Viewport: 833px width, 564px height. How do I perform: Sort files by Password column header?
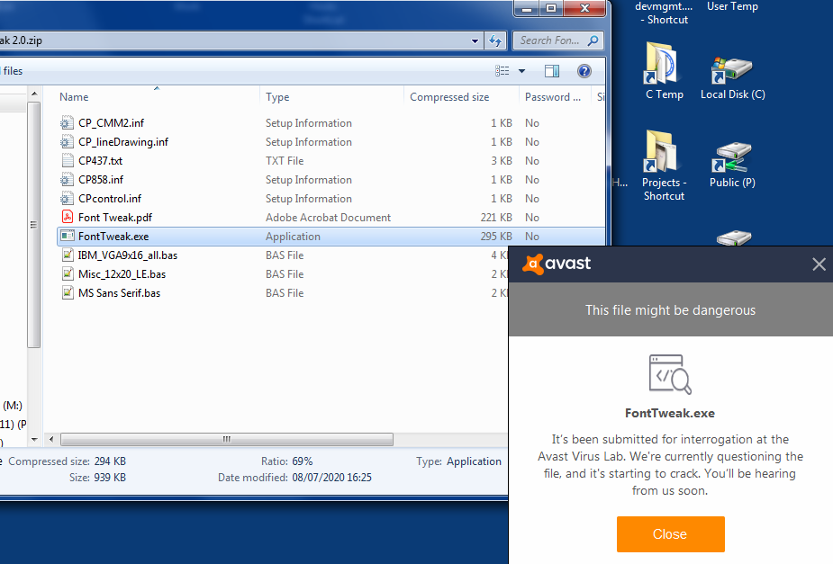click(x=553, y=97)
